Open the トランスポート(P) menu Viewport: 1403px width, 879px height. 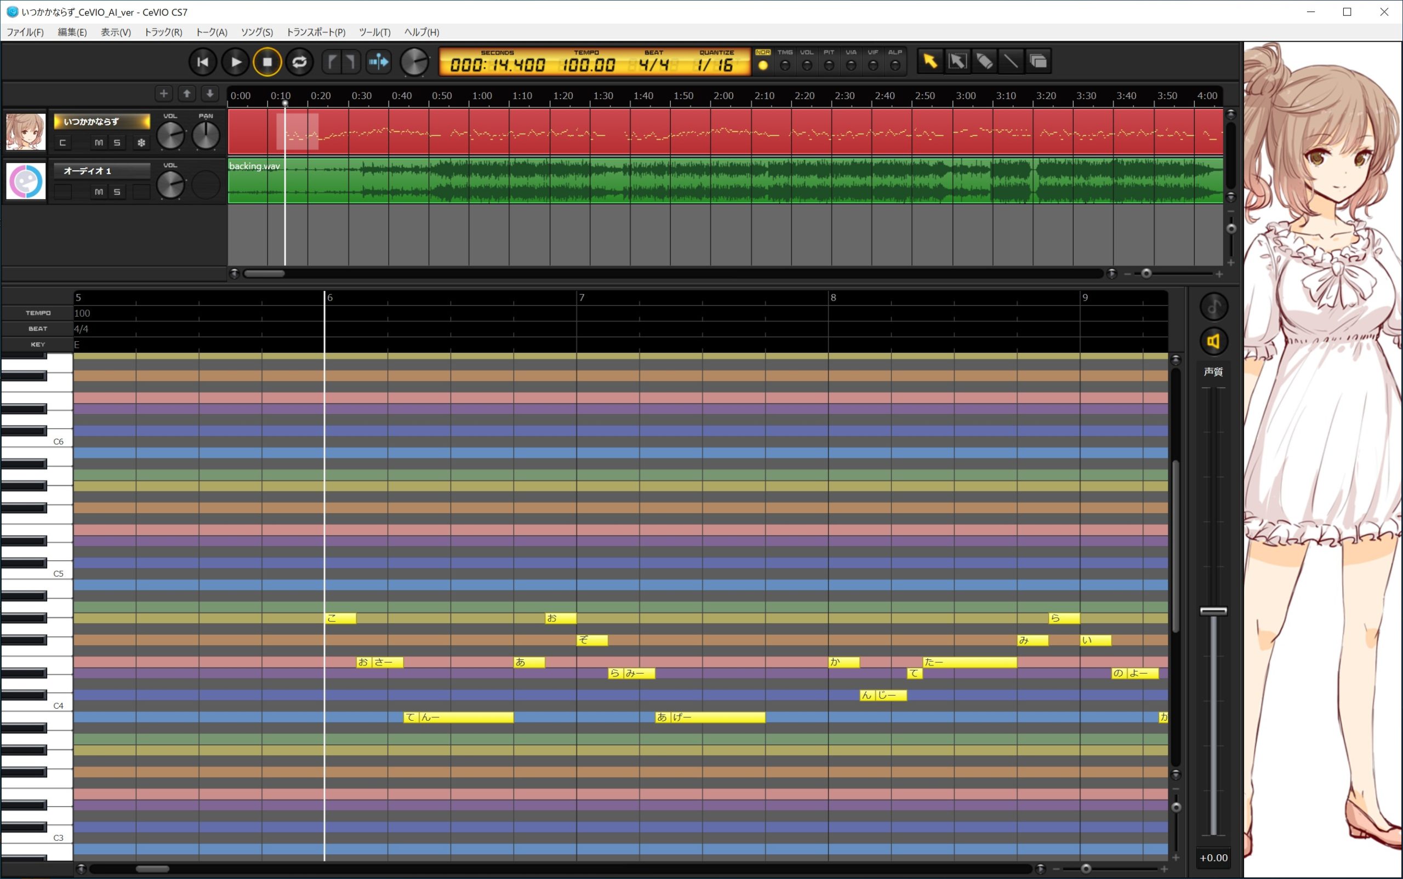[x=316, y=32]
